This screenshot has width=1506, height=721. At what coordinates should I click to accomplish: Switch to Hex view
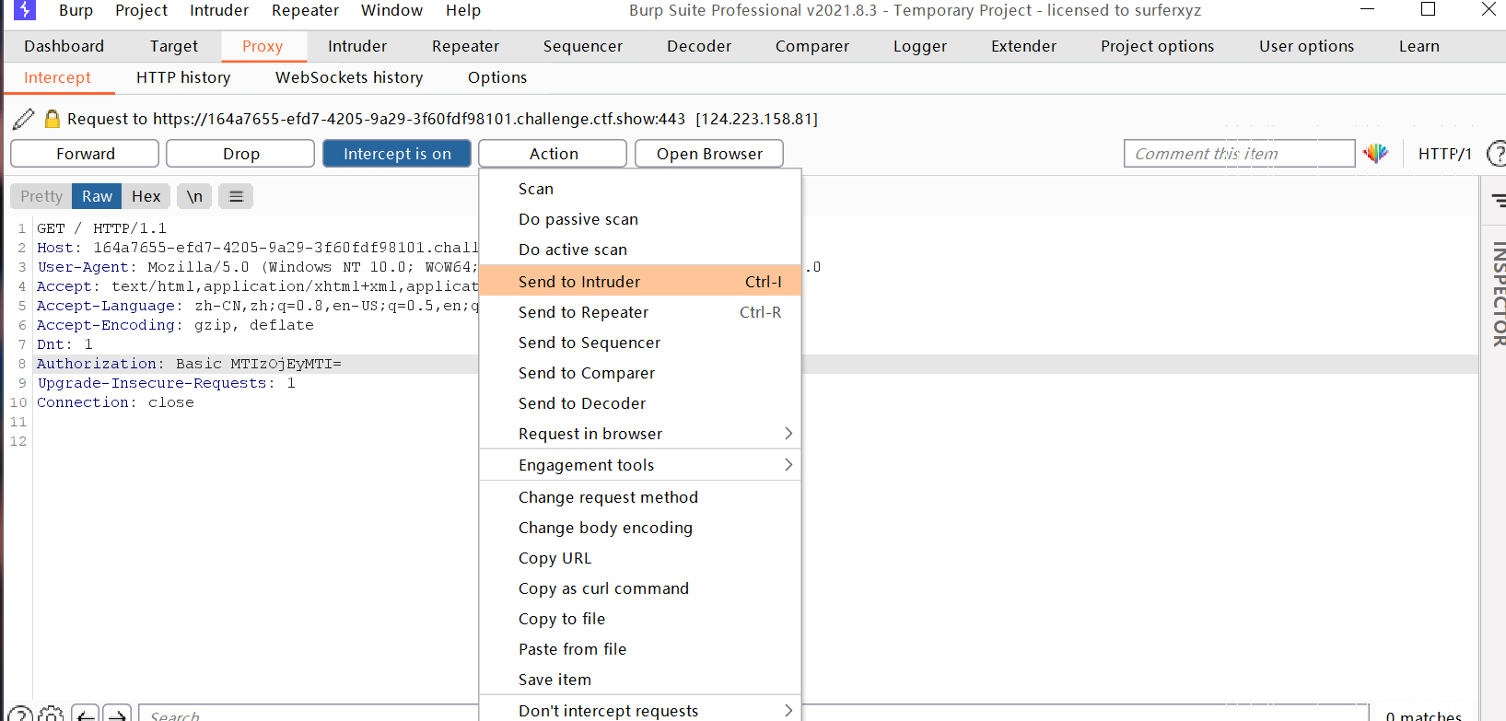(x=146, y=196)
